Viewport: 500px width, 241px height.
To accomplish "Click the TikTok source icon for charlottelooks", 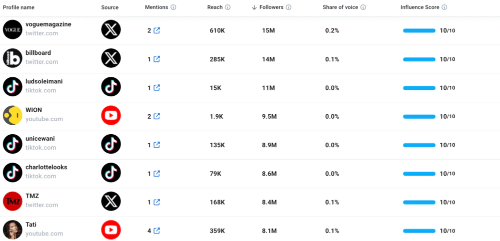I will pyautogui.click(x=111, y=173).
